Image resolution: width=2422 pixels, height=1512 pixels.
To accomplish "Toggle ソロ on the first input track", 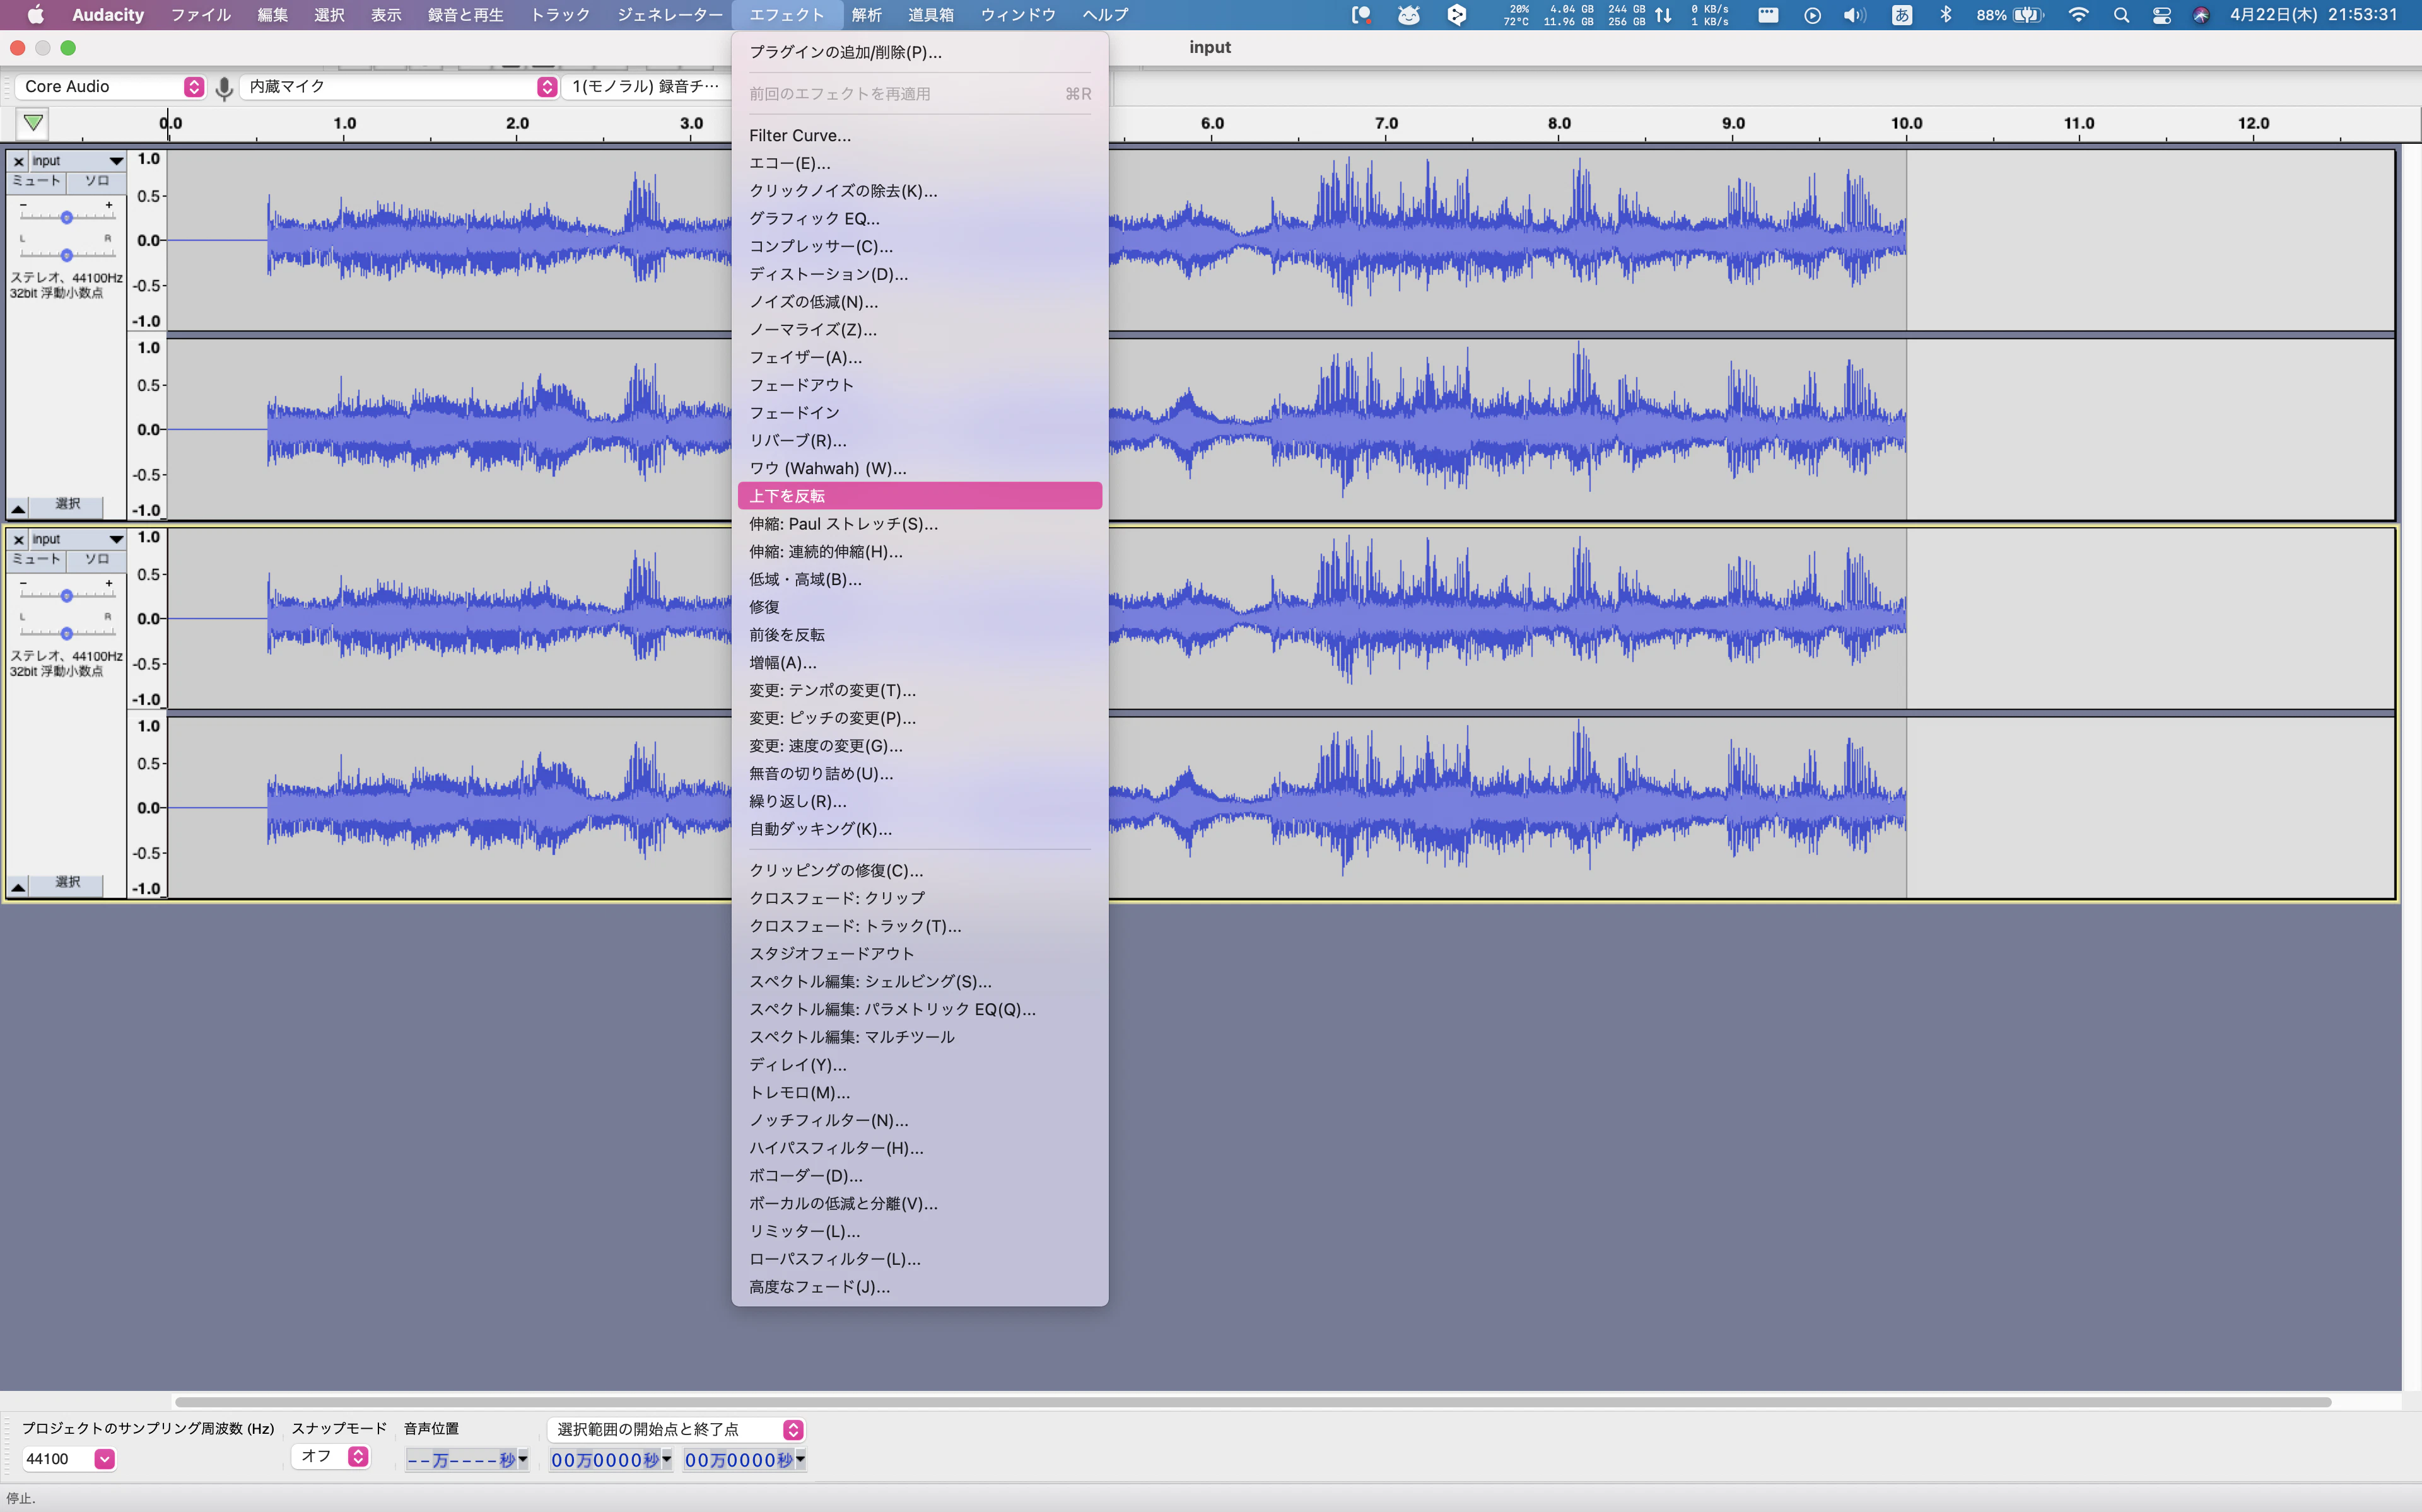I will [x=96, y=181].
